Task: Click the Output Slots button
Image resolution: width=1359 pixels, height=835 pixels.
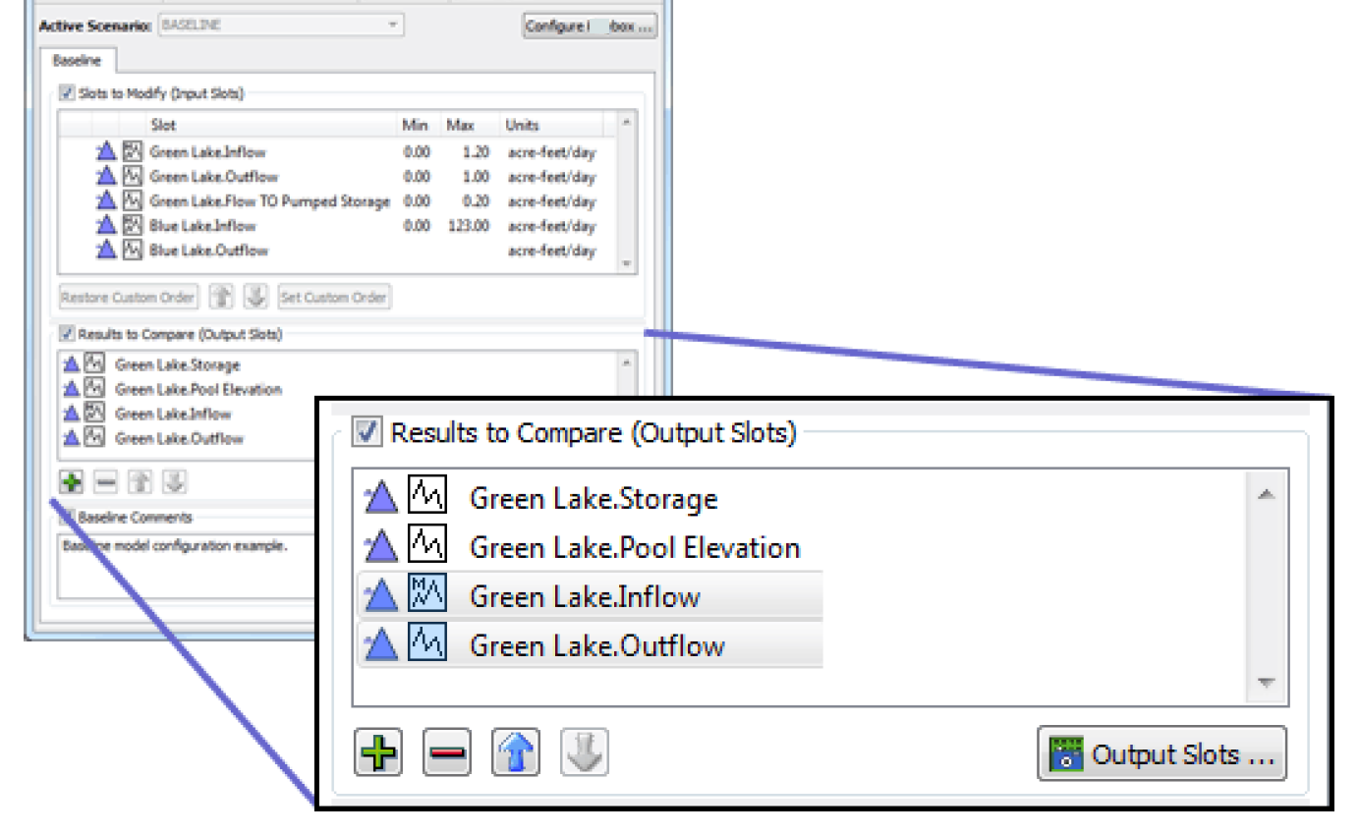Action: tap(1161, 754)
